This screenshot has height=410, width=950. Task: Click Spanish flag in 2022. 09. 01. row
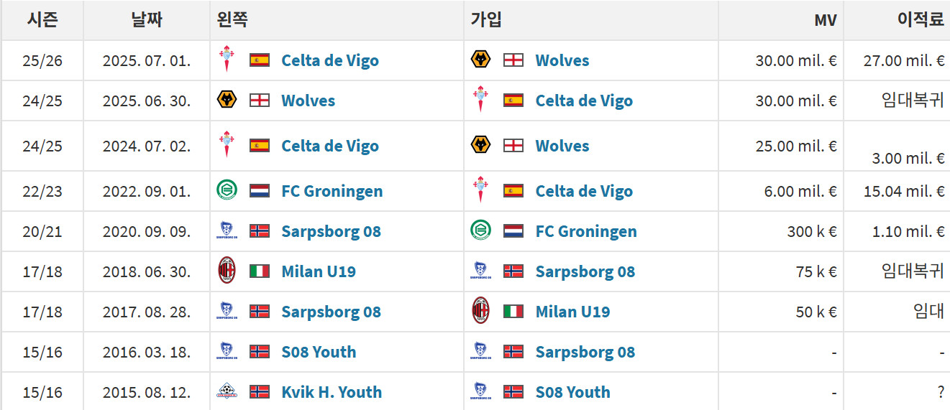[513, 191]
